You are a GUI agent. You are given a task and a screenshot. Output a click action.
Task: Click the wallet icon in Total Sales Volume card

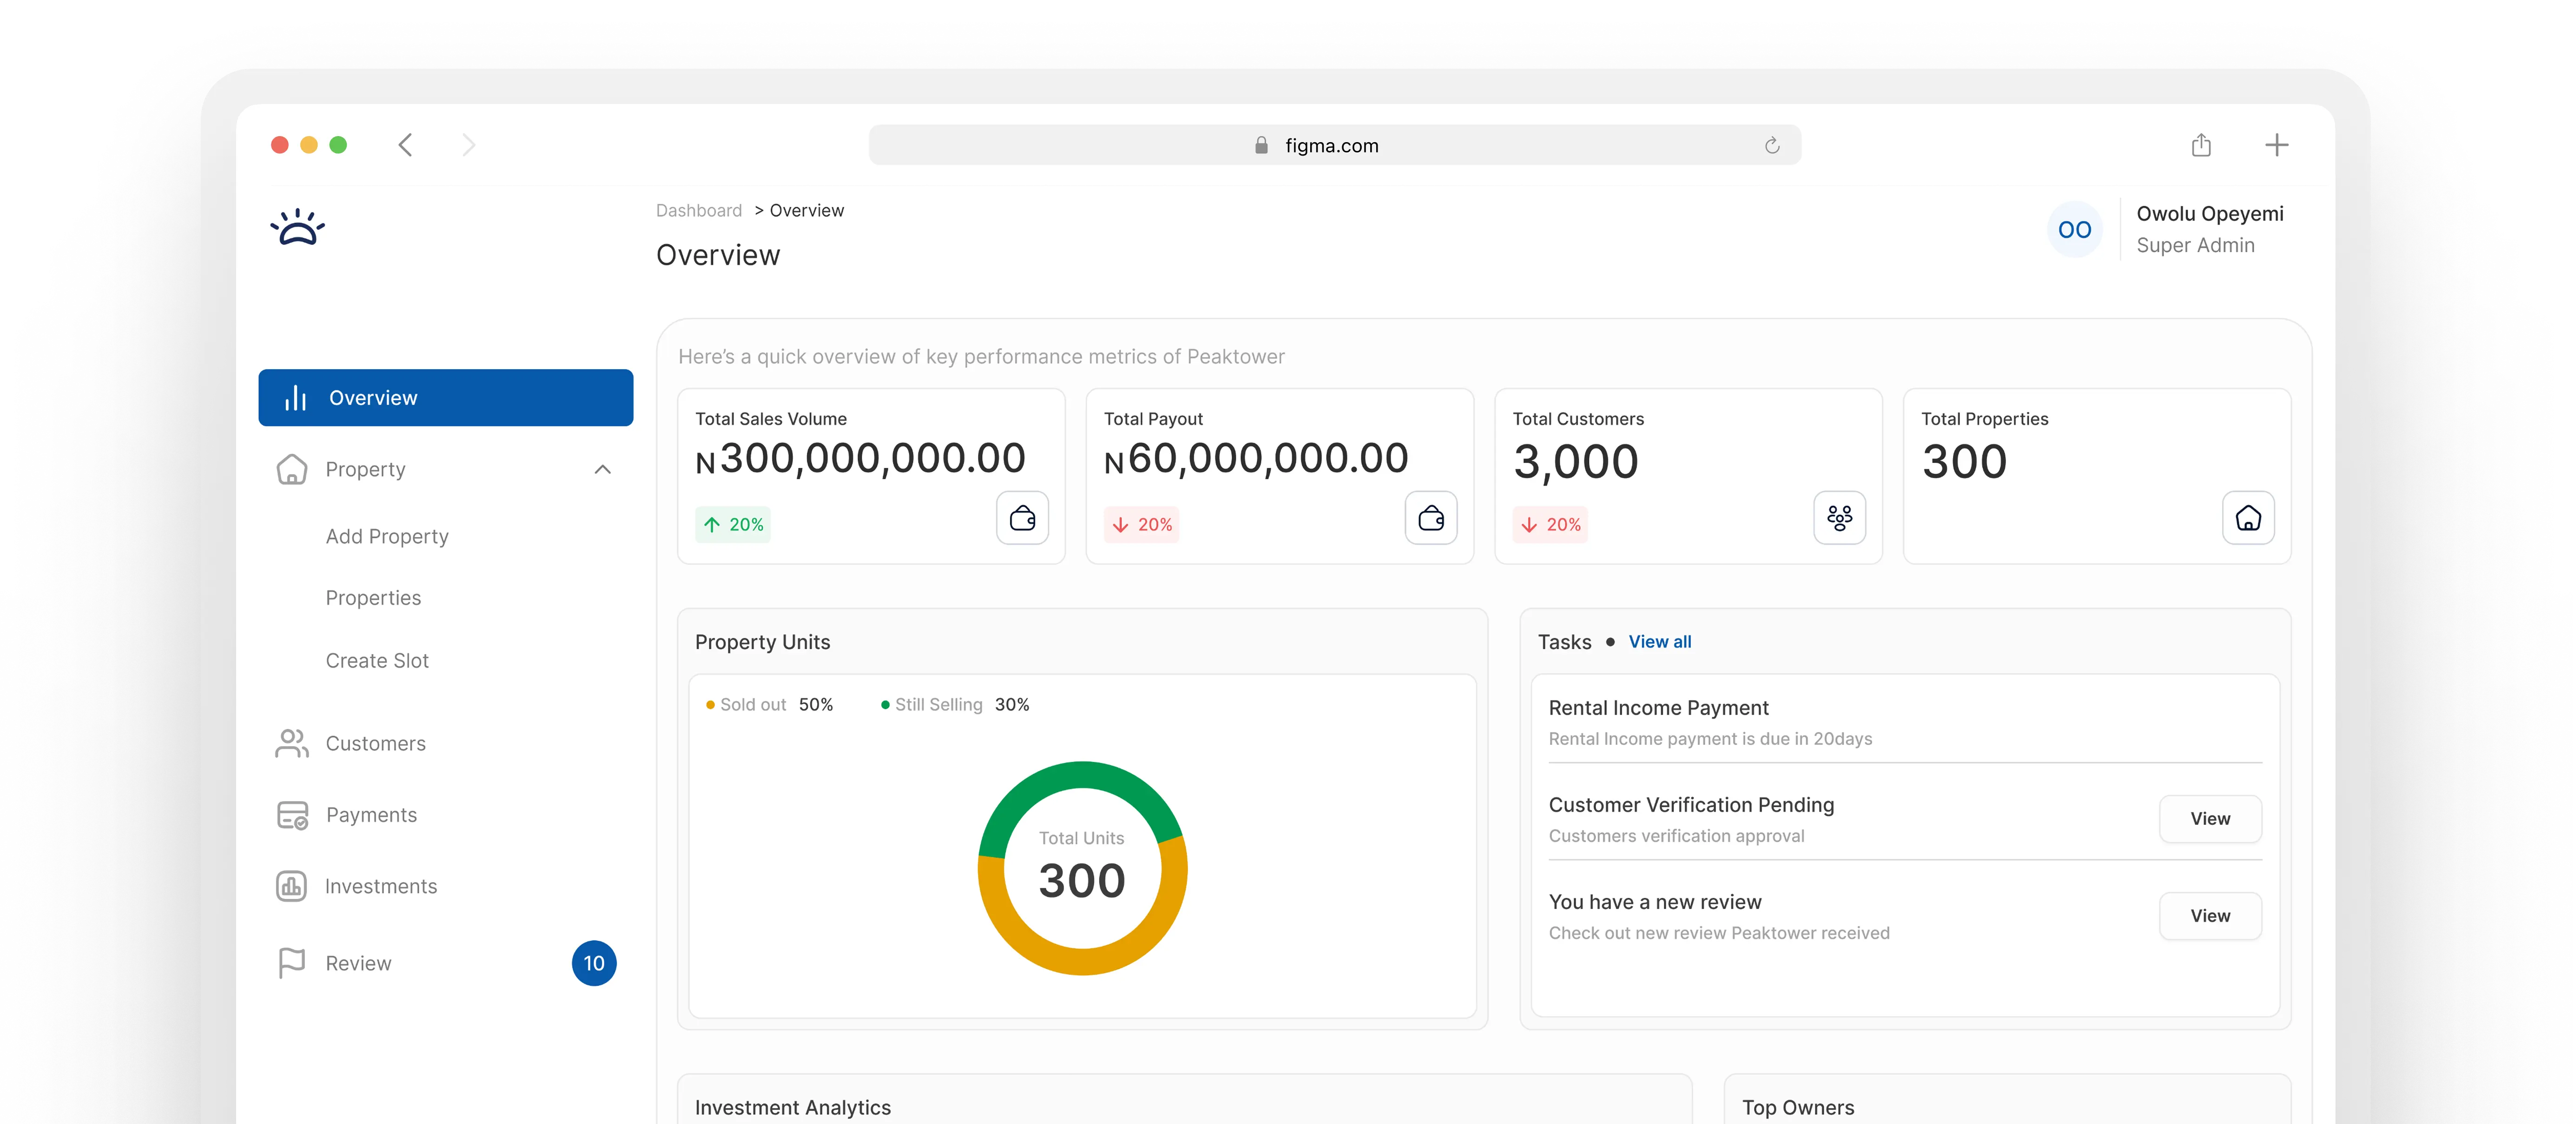(x=1022, y=518)
